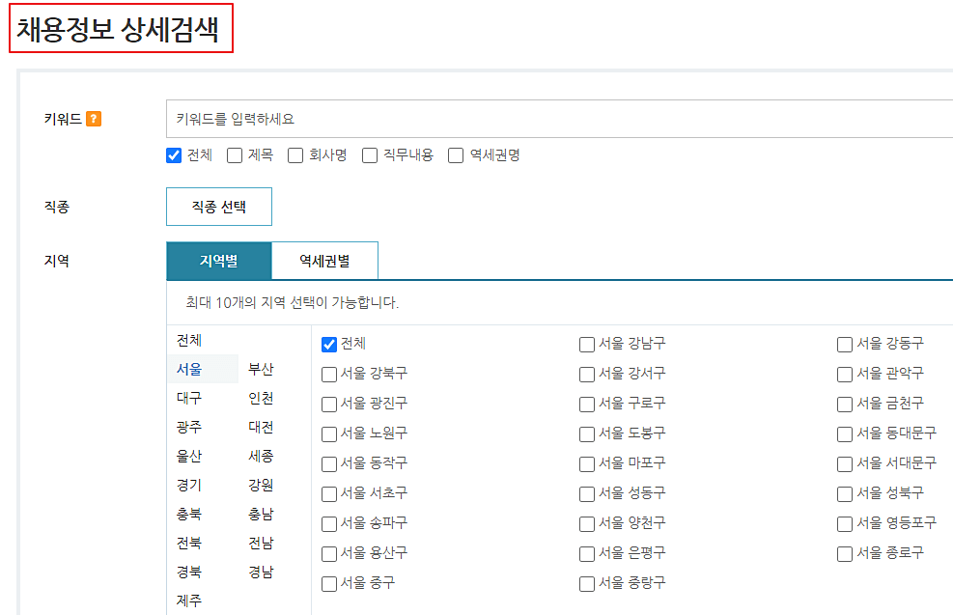Select 충북 region
This screenshot has height=615, width=953.
(x=189, y=514)
